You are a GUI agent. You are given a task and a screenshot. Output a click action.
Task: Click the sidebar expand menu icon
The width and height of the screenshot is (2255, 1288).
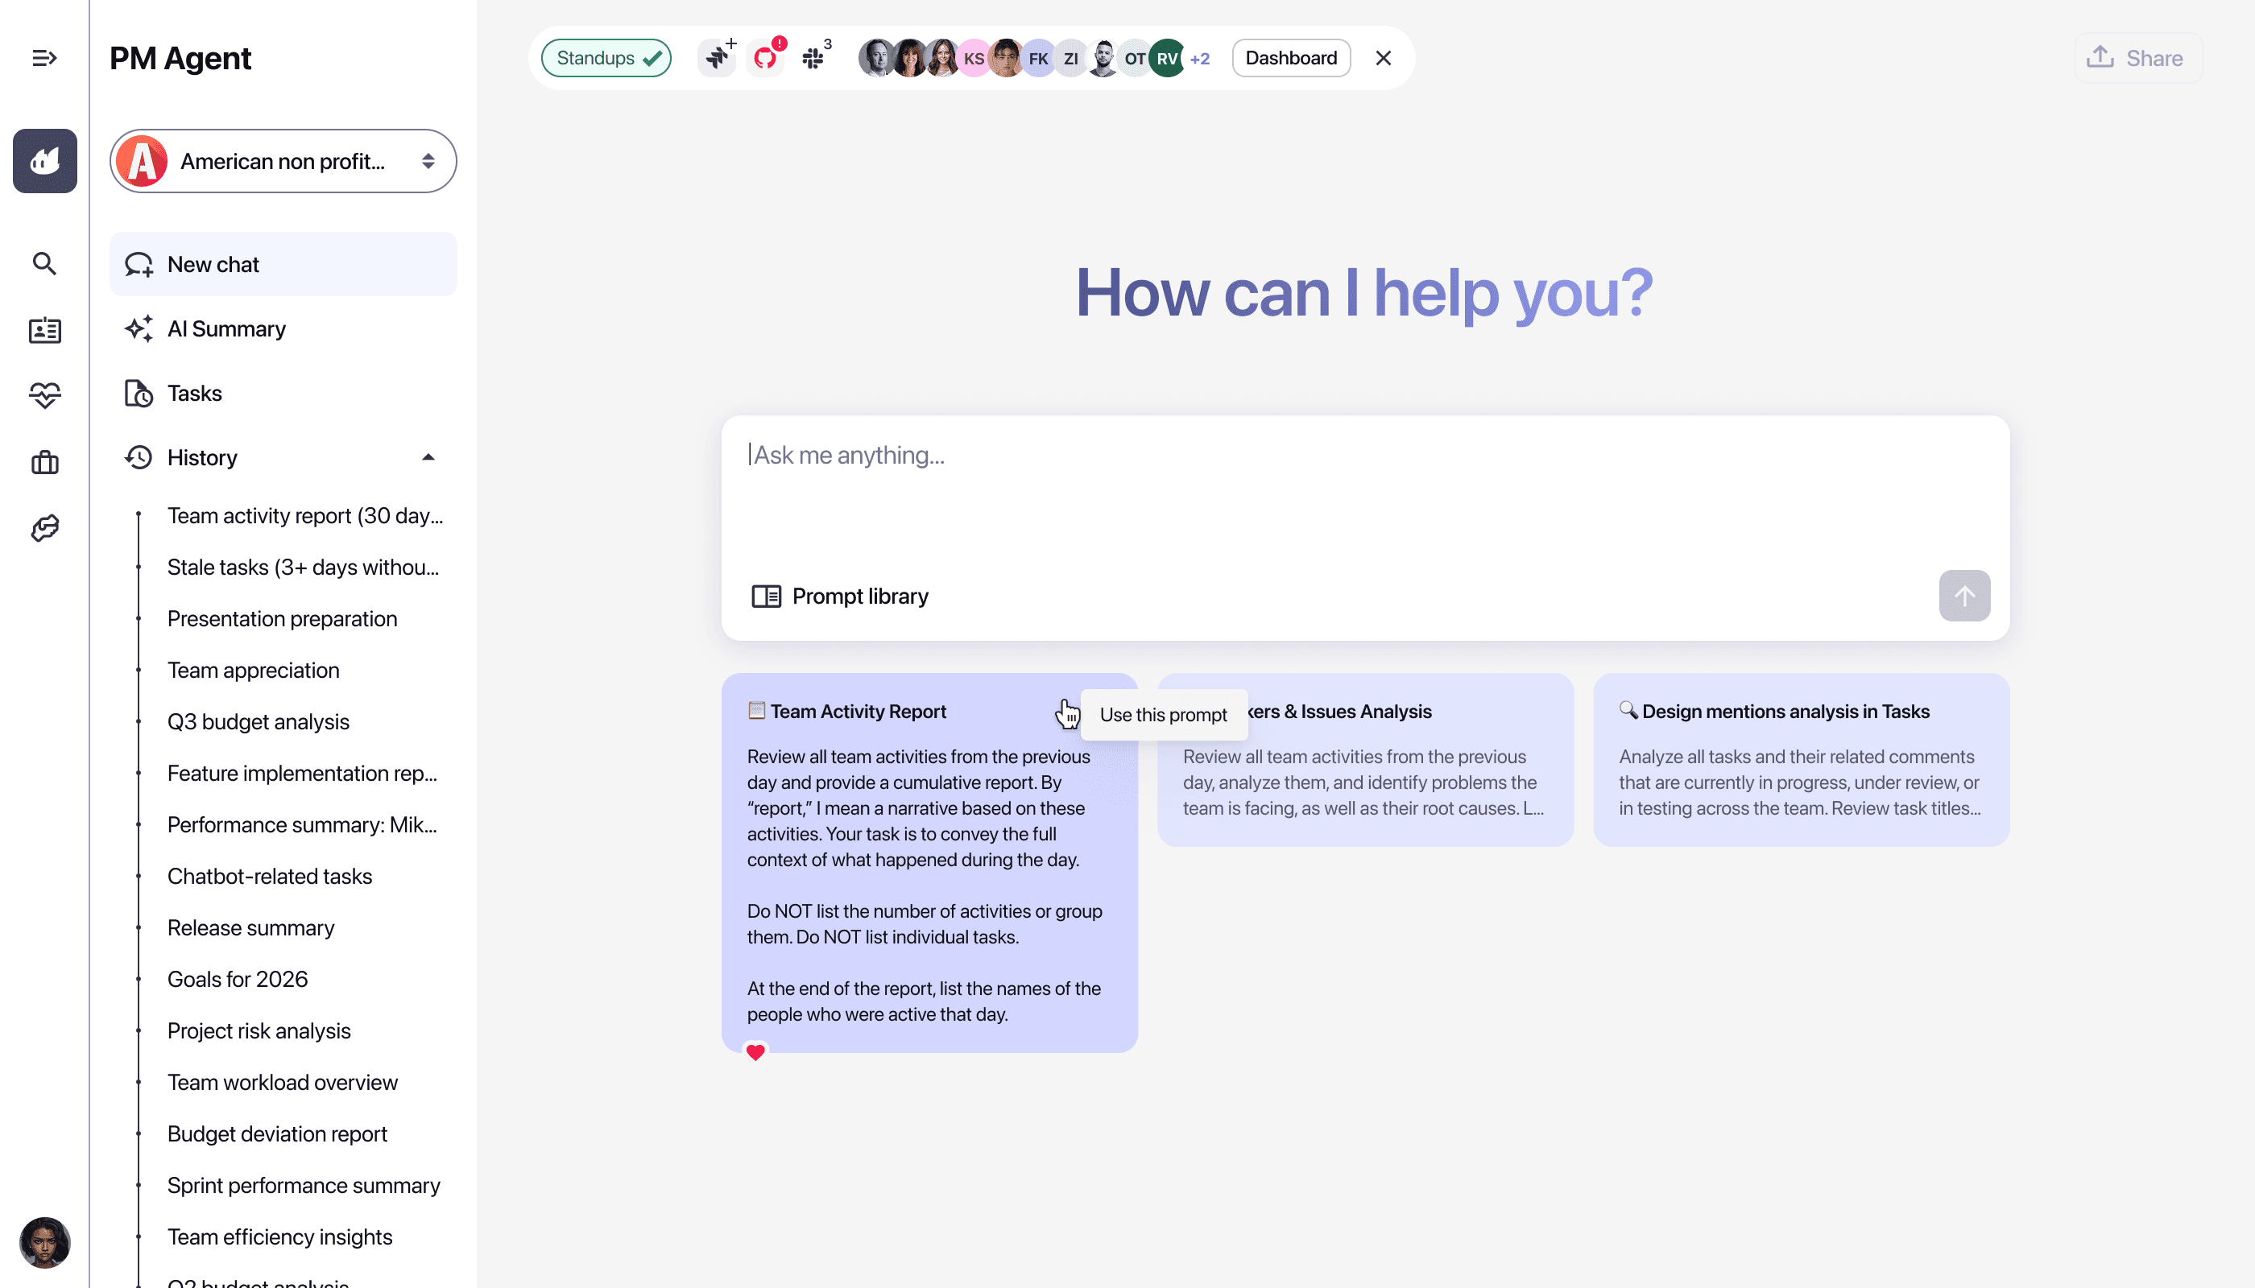[44, 59]
